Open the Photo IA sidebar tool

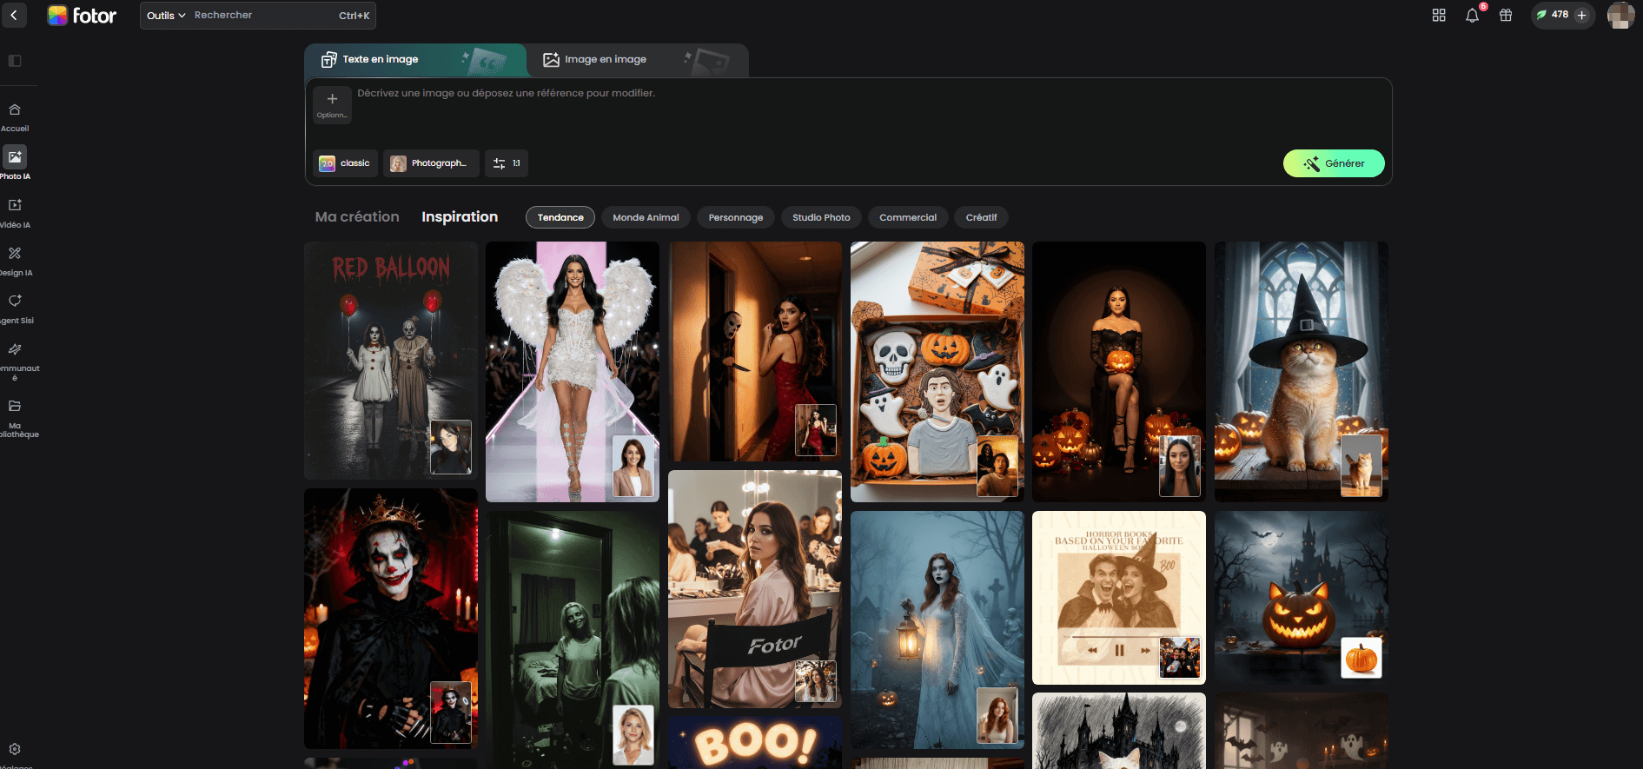coord(15,158)
